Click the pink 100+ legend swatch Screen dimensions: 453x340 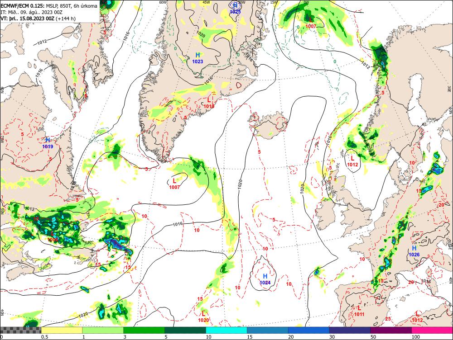432,330
